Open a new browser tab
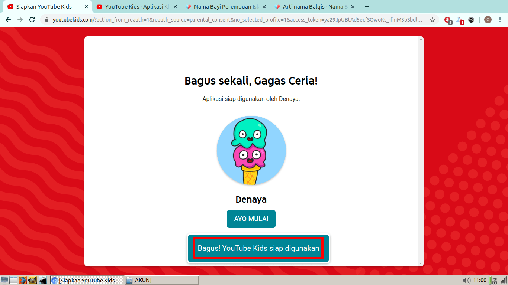Image resolution: width=508 pixels, height=285 pixels. (x=367, y=7)
